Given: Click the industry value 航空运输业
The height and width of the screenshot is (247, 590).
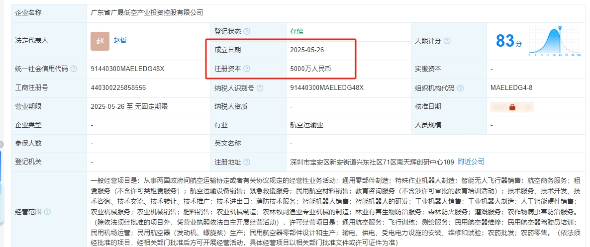Looking at the screenshot, I should tap(307, 125).
